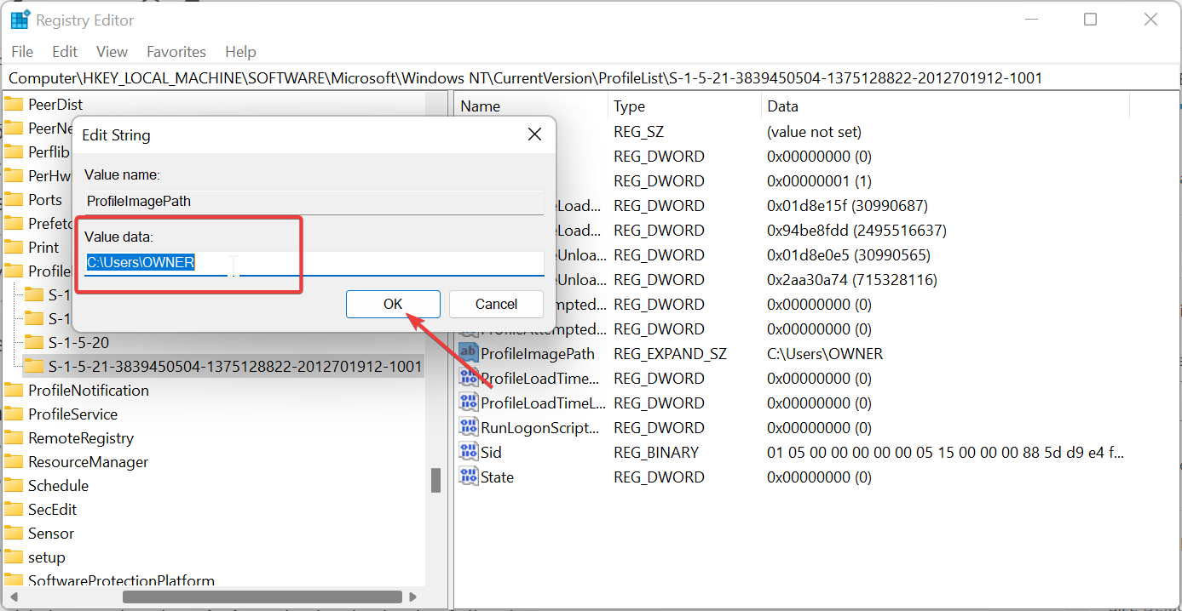Click the horizontal scrollbar right arrow
This screenshot has width=1182, height=611.
click(x=414, y=597)
